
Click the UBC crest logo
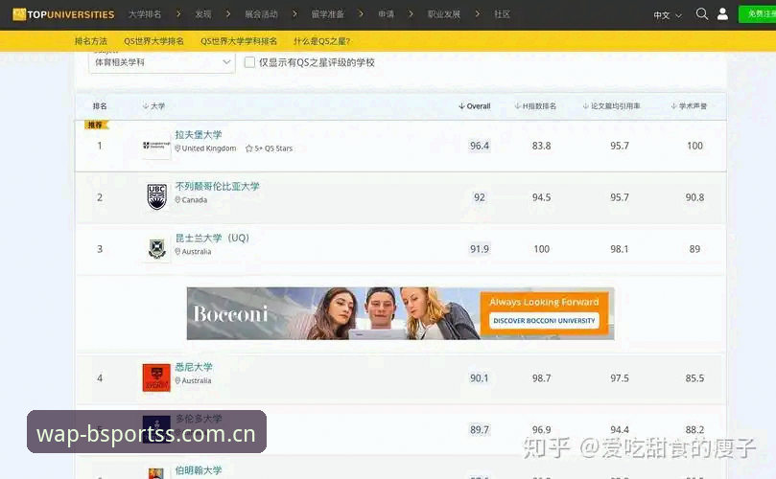pos(157,197)
